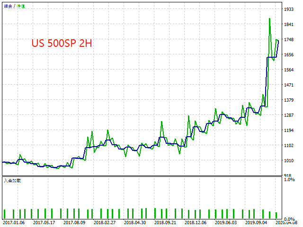The image size is (303, 227).
Task: Click the 1841 axis value
Action: pos(289,24)
